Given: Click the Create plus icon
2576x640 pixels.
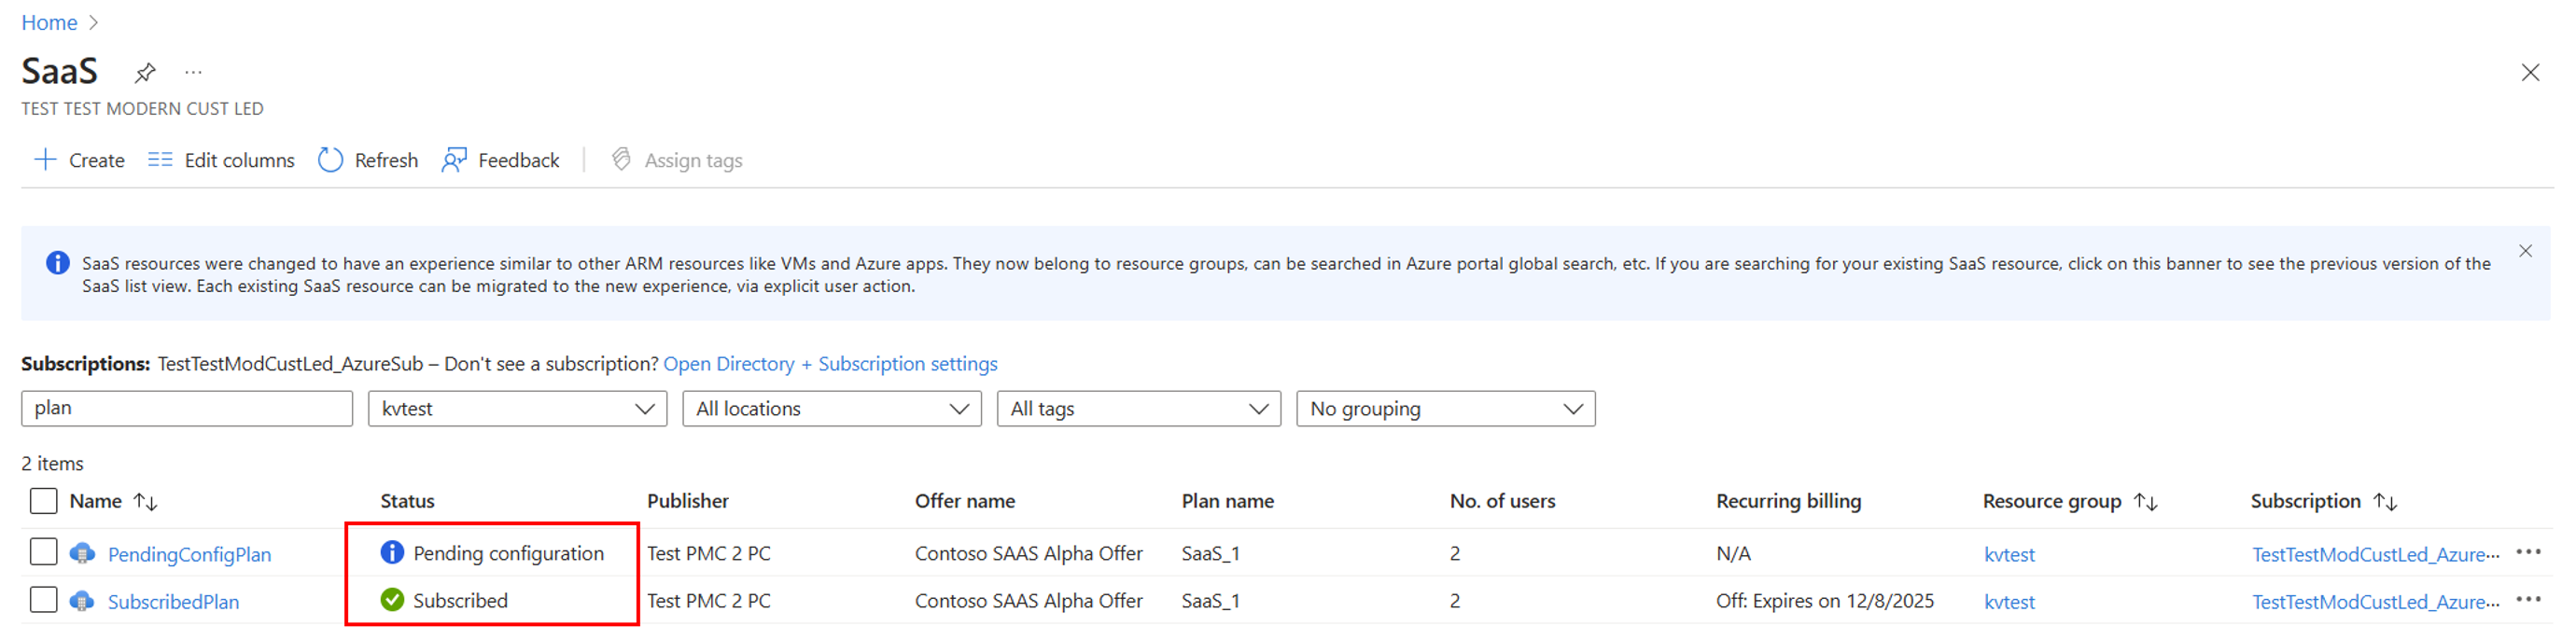Looking at the screenshot, I should click(x=45, y=160).
